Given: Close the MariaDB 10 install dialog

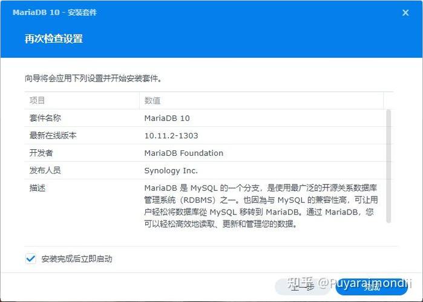Looking at the screenshot, I should click(x=405, y=13).
